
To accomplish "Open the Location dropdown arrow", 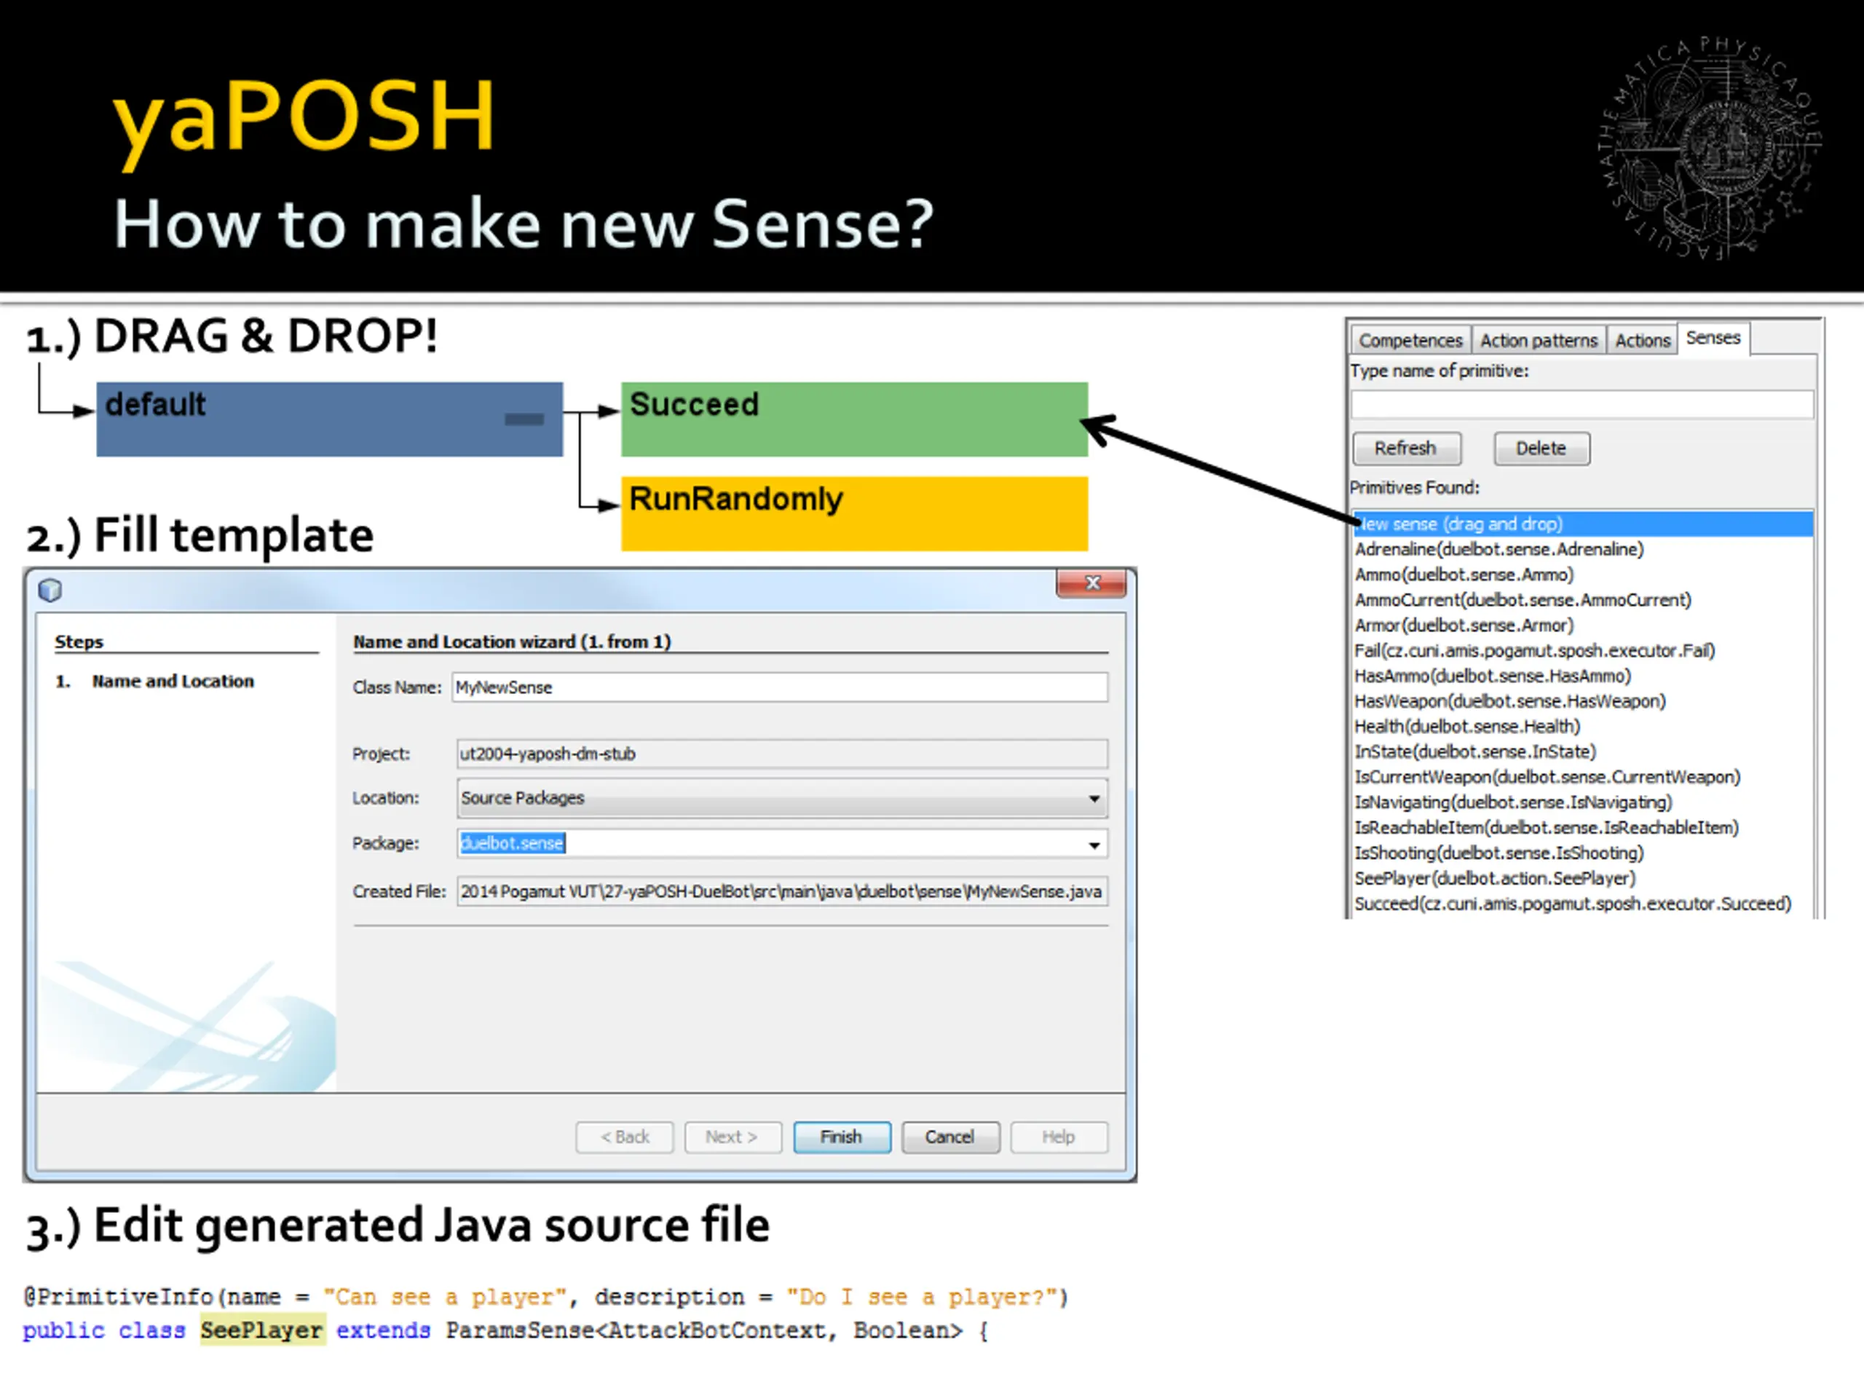I will pyautogui.click(x=1094, y=798).
